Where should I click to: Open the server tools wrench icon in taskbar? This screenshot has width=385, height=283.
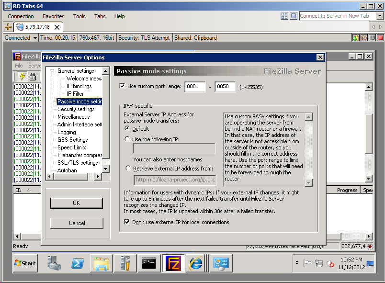point(125,263)
